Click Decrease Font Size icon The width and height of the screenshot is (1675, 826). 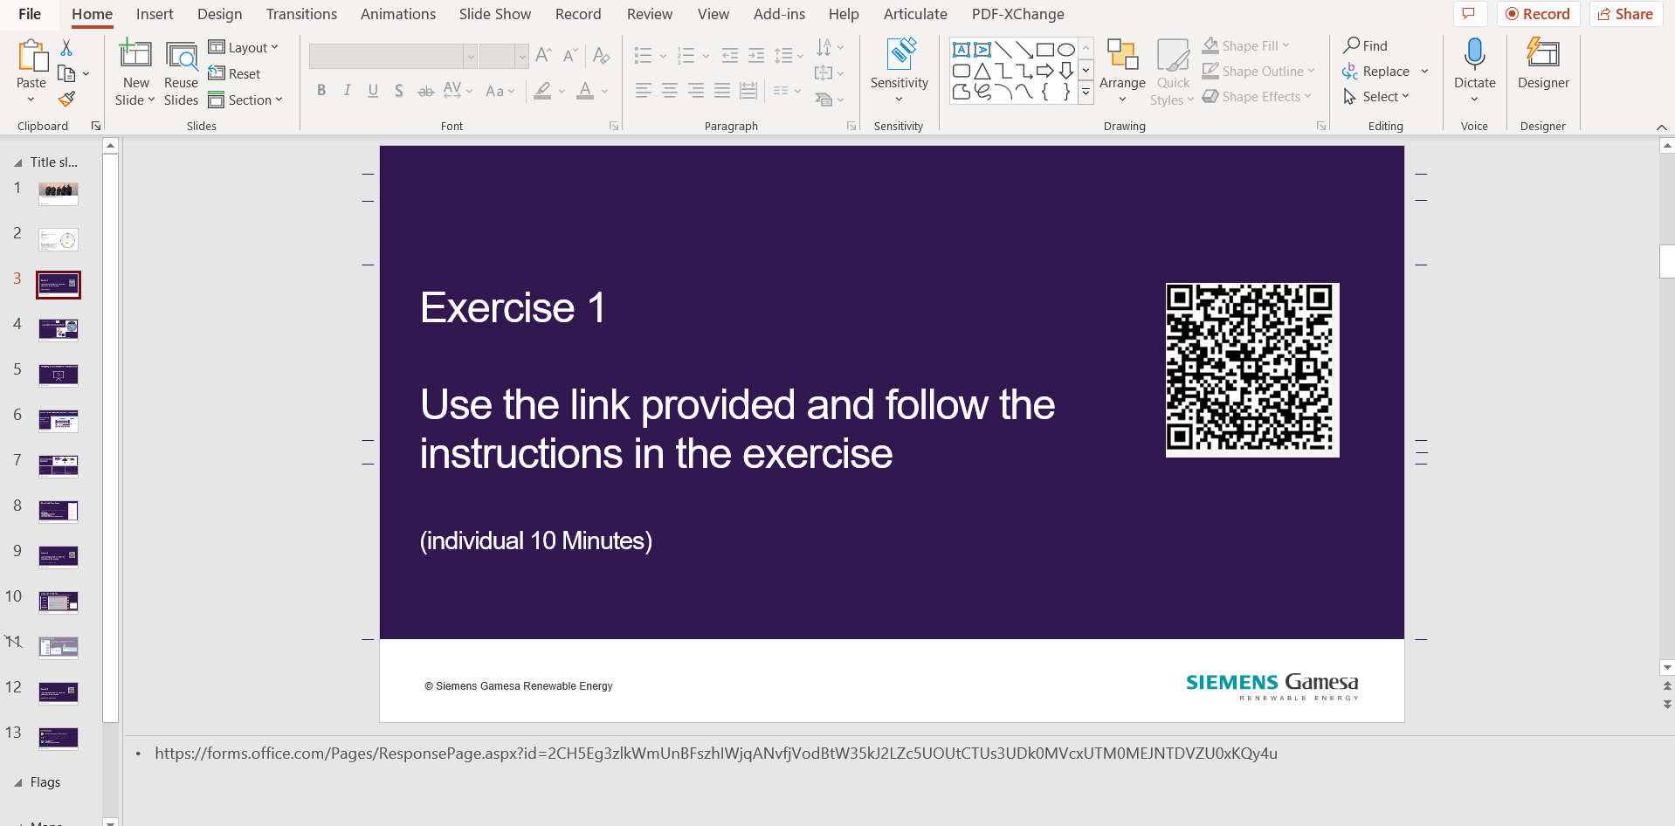coord(570,56)
